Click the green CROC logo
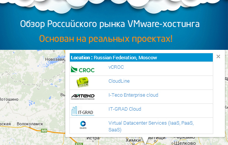The image size is (228, 145). tap(83, 69)
